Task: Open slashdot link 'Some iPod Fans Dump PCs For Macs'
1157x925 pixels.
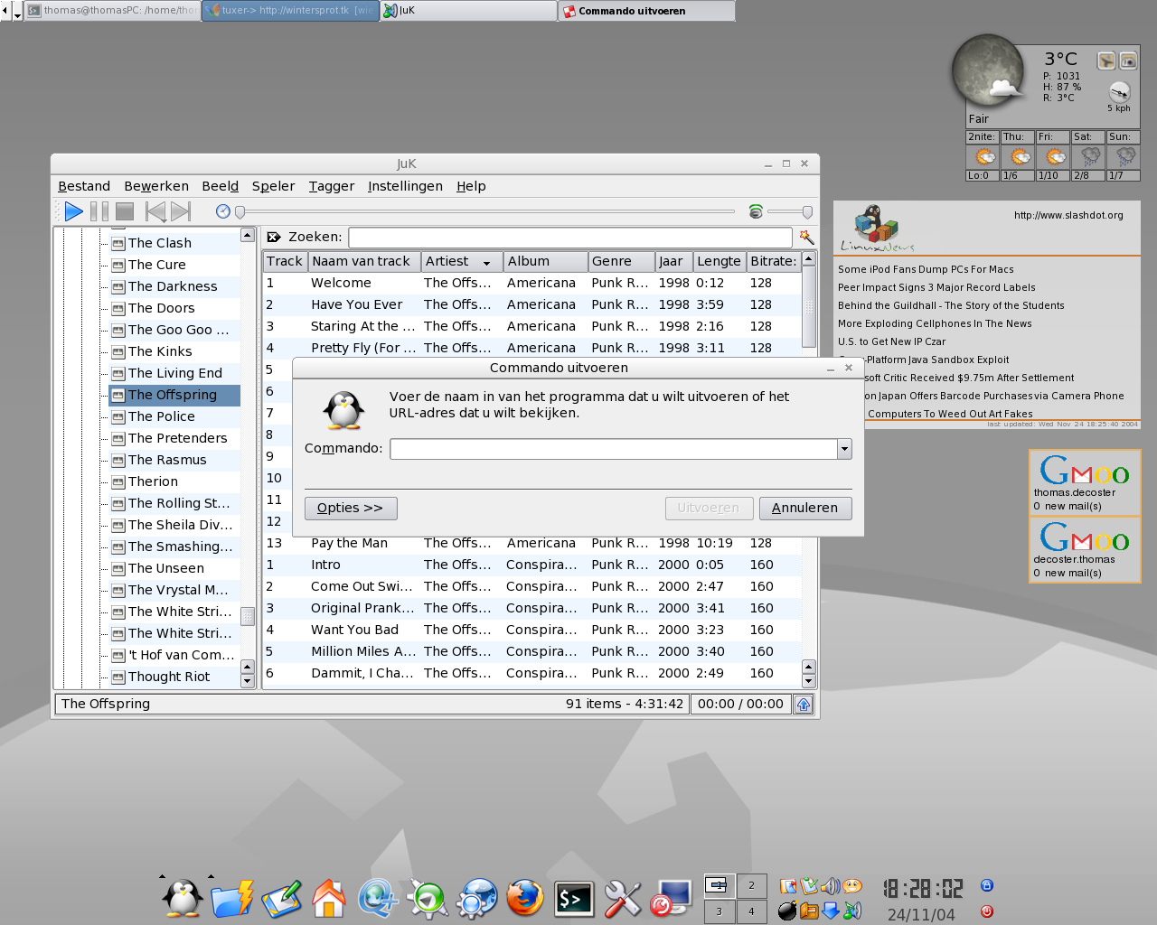Action: click(x=926, y=269)
